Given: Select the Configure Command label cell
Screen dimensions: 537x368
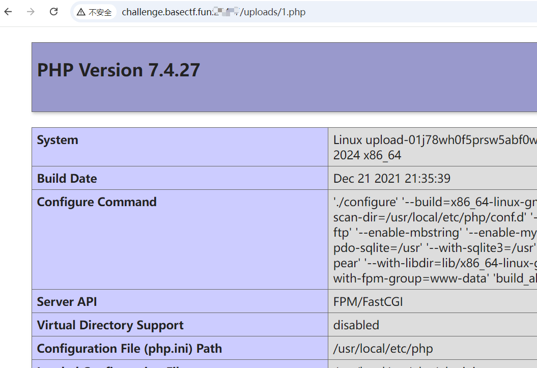Looking at the screenshot, I should tap(97, 202).
